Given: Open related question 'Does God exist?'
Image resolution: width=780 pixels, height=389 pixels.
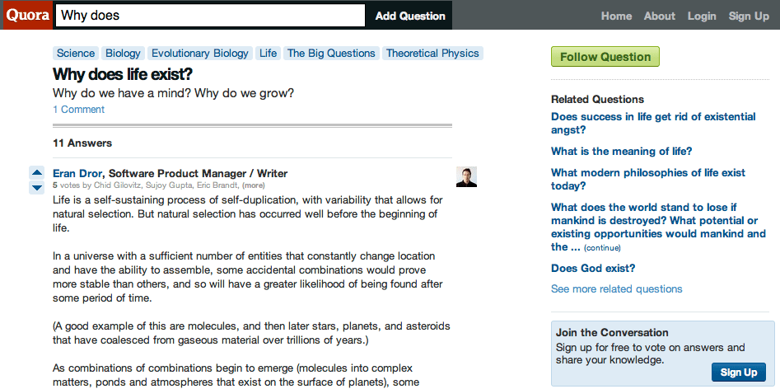Looking at the screenshot, I should click(593, 269).
